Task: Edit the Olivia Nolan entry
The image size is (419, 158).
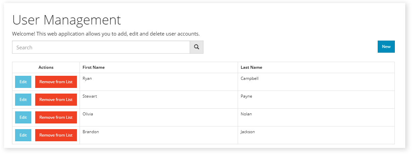Action: pos(23,117)
